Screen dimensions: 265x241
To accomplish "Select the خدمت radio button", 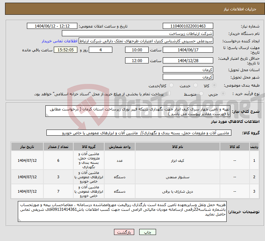I will tap(195, 85).
